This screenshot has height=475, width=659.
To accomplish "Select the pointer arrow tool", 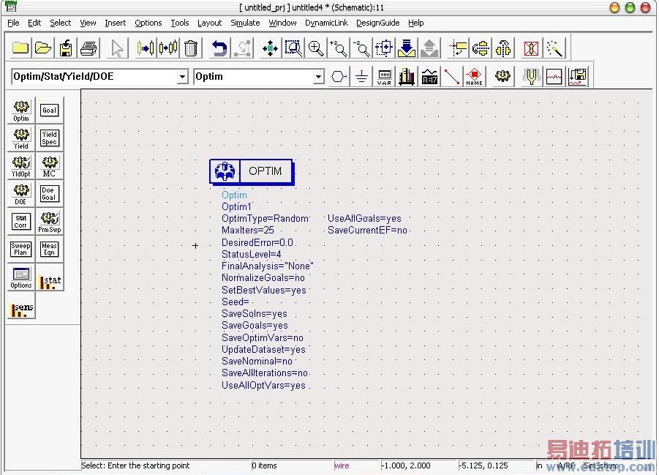I will pyautogui.click(x=117, y=48).
